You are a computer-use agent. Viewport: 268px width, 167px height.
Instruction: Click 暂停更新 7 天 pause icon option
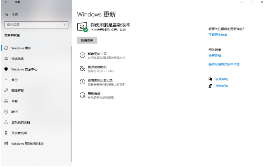[x=82, y=56]
